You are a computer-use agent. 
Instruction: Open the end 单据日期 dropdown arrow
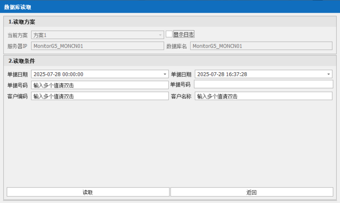328,74
